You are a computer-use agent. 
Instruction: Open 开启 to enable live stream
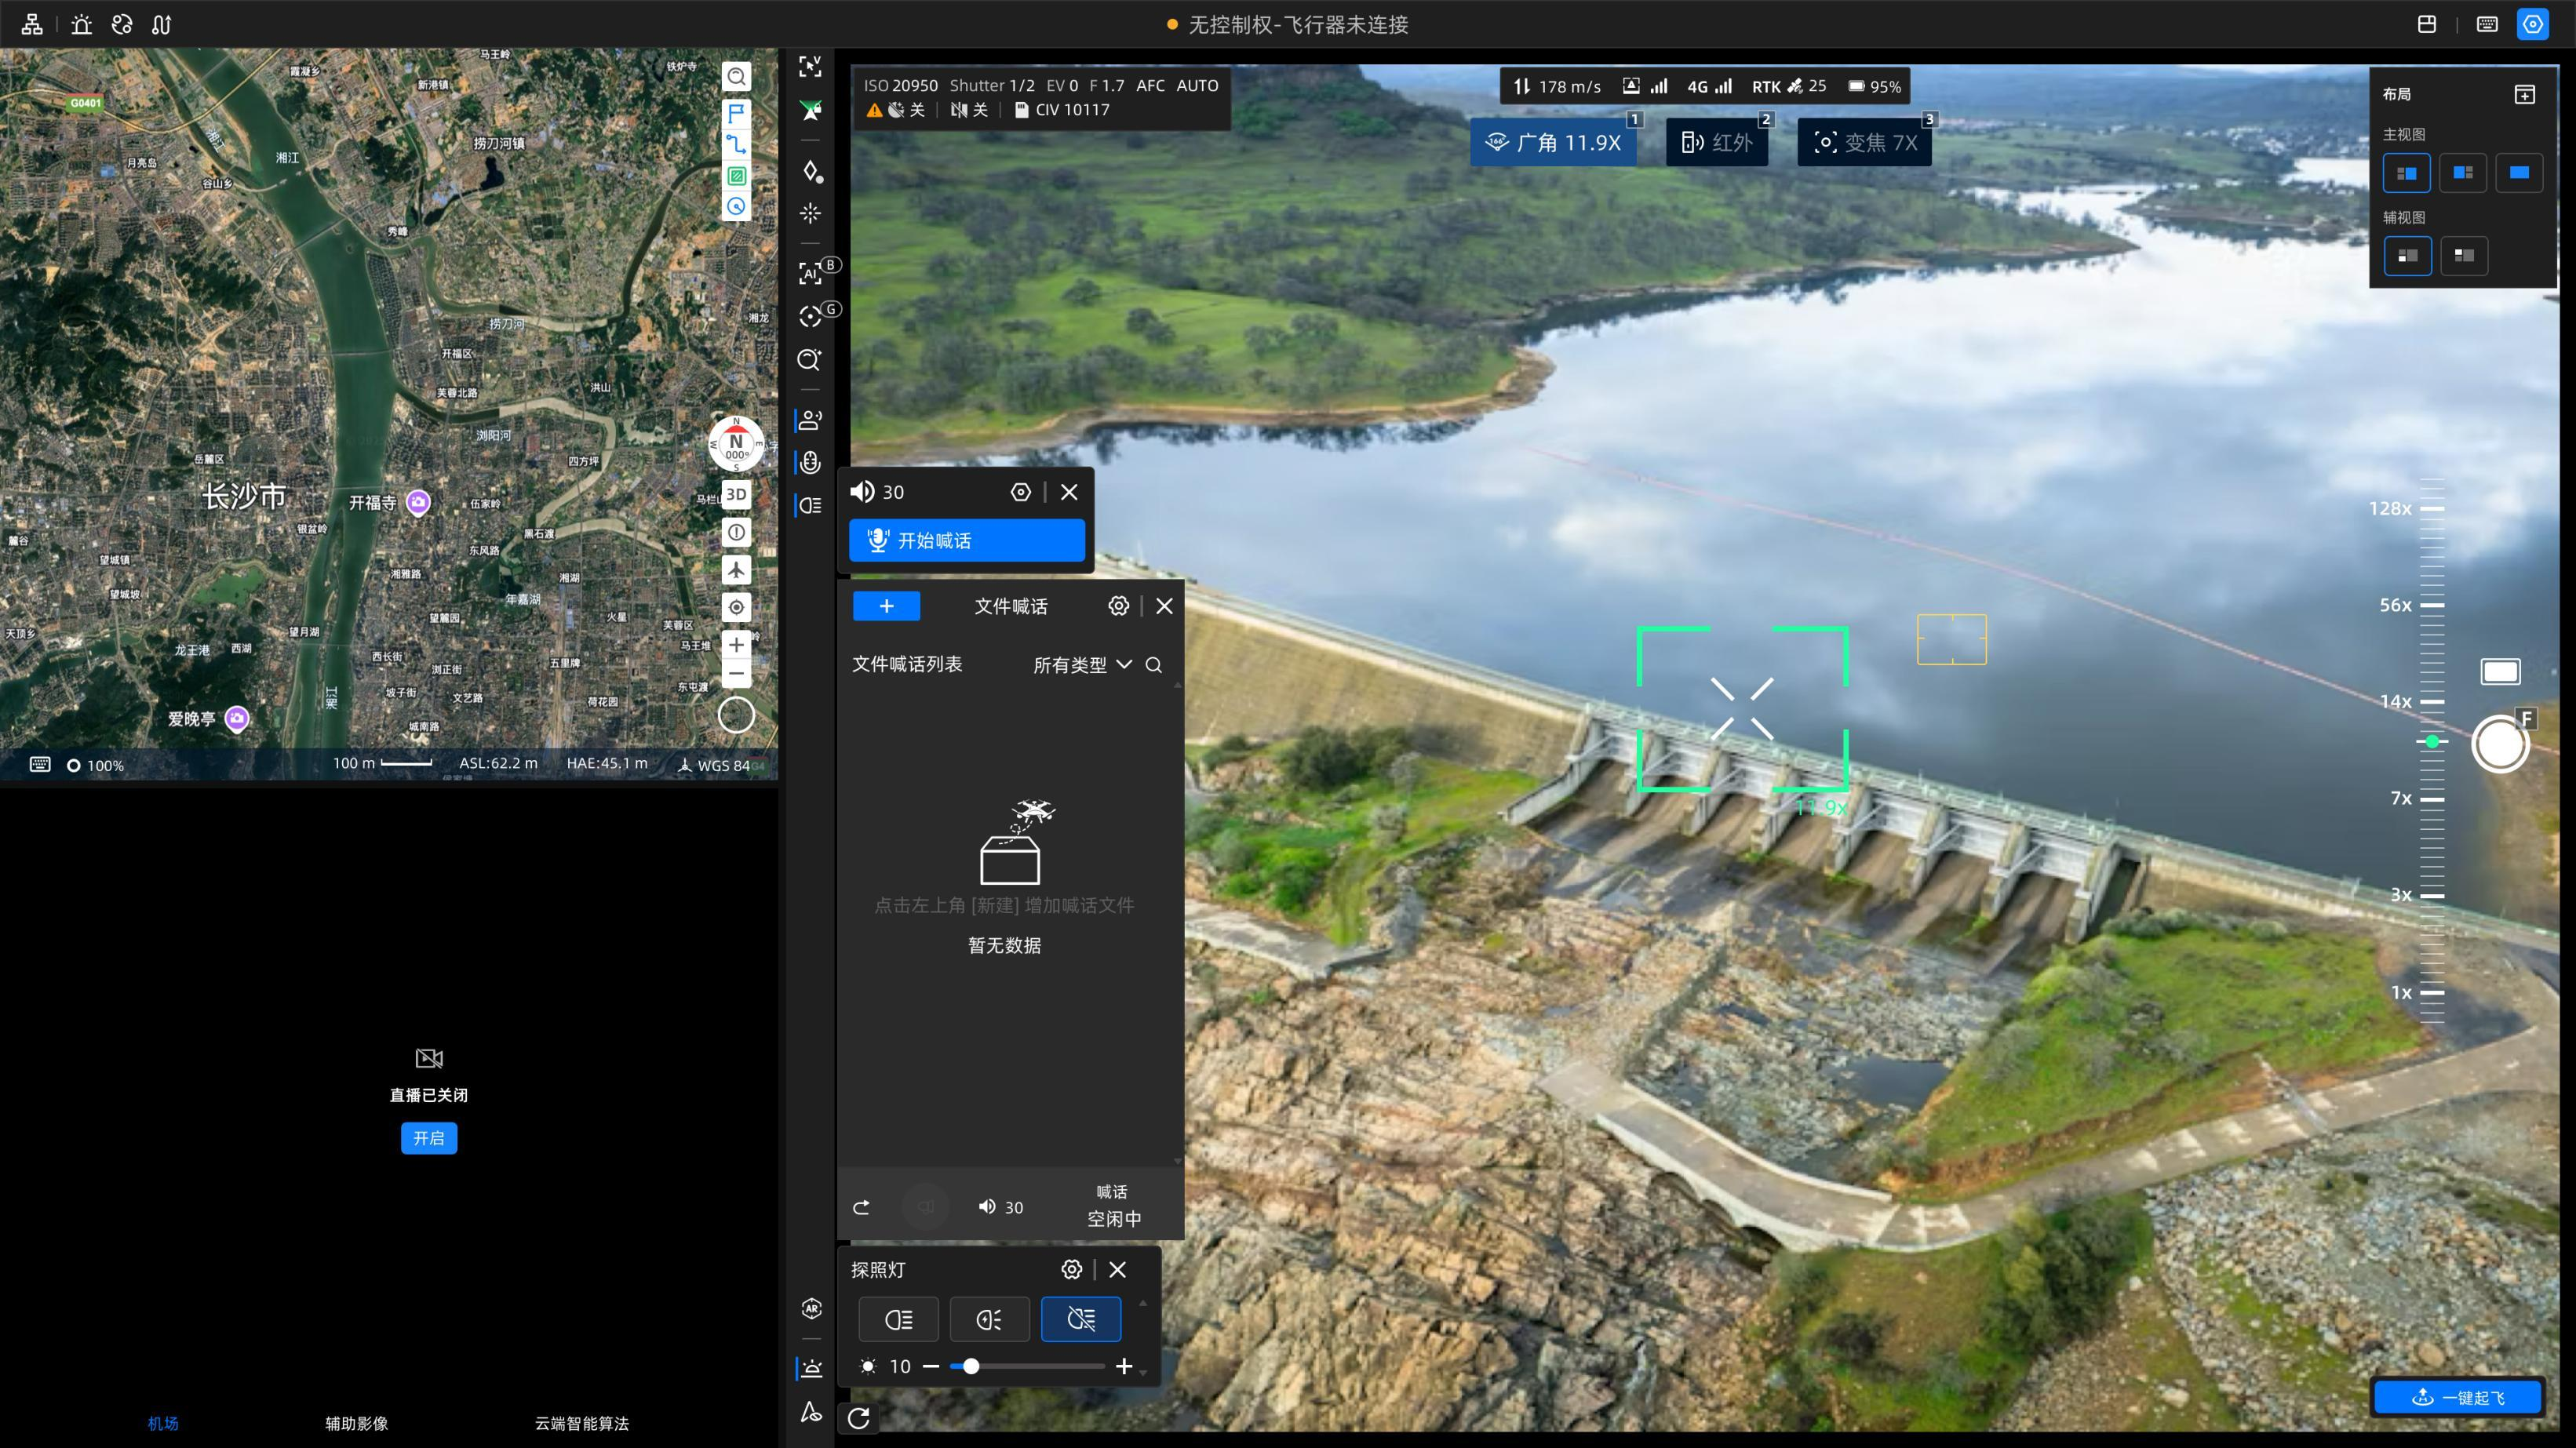click(429, 1138)
